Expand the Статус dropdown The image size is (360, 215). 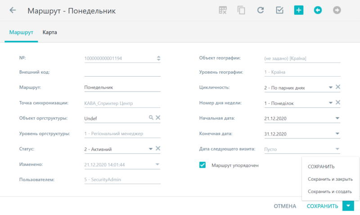coord(151,149)
